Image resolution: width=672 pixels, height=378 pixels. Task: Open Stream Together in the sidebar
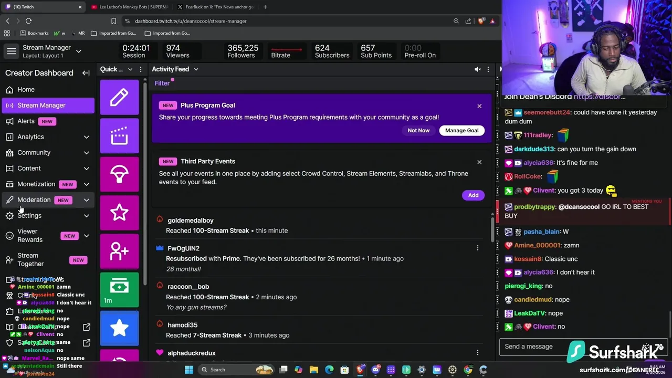pos(48,260)
